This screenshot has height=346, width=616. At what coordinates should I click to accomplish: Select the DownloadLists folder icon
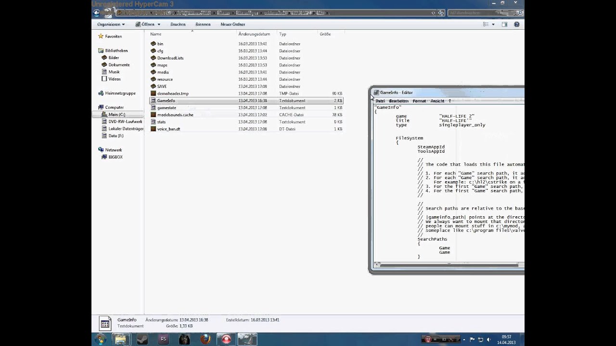pyautogui.click(x=153, y=58)
